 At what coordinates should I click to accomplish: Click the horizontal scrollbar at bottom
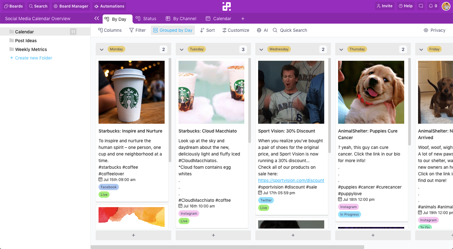click(227, 247)
